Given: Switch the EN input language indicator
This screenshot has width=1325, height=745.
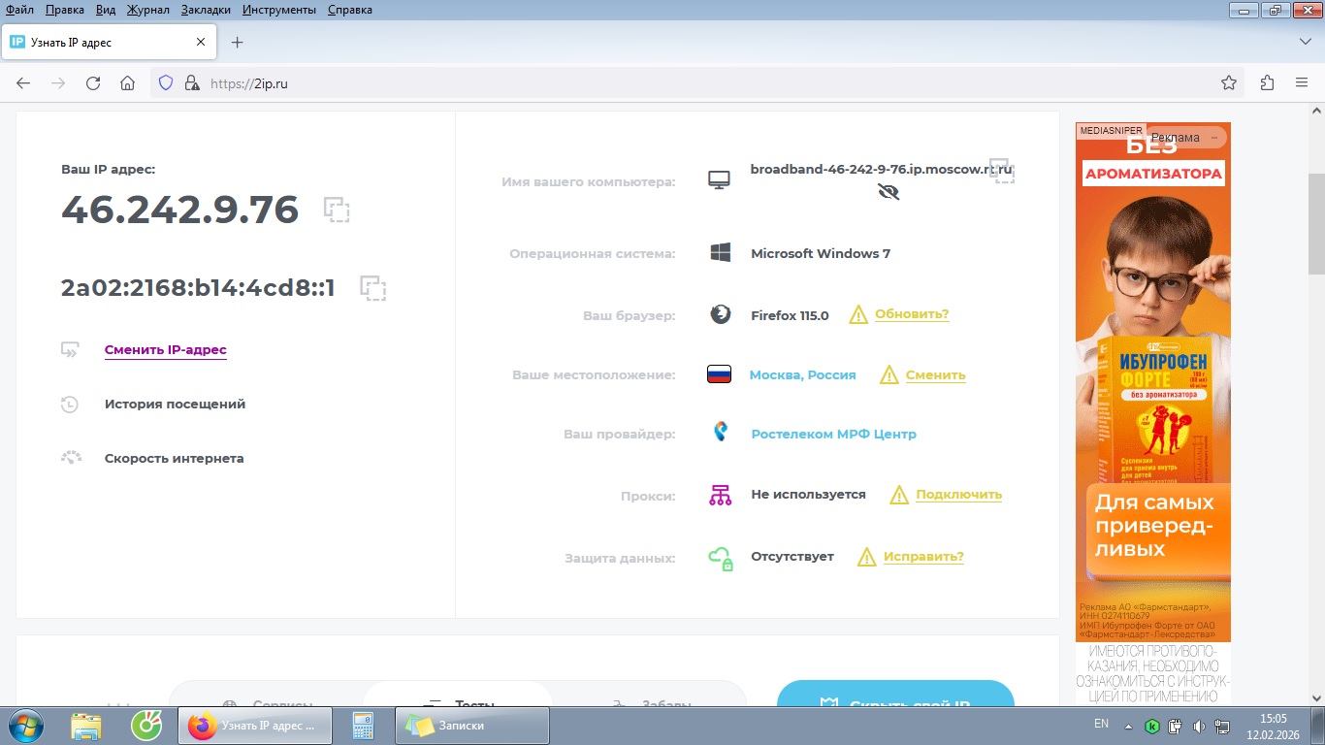Looking at the screenshot, I should 1101,724.
